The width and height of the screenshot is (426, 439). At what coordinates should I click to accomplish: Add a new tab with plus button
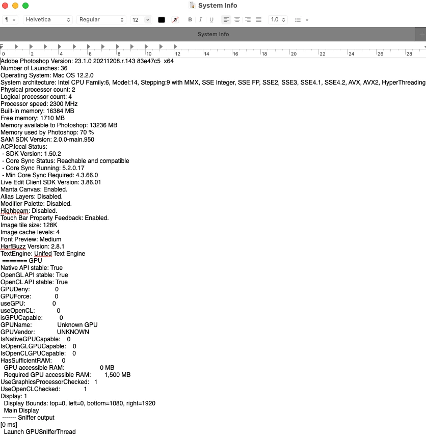coord(421,34)
